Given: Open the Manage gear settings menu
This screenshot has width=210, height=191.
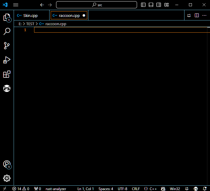Looking at the screenshot, I should pos(7,178).
